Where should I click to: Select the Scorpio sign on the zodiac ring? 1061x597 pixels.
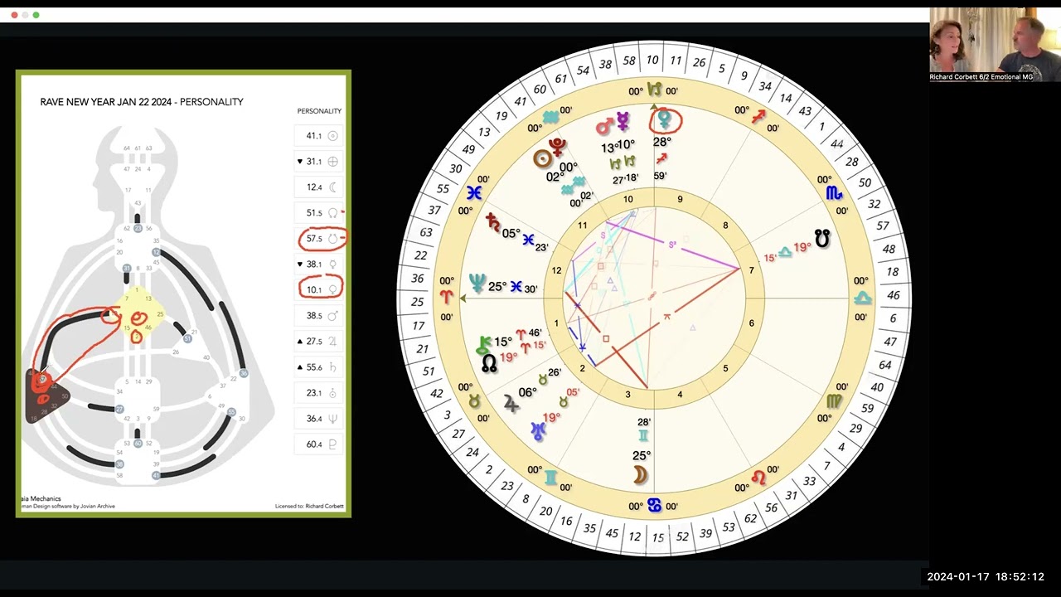tap(833, 192)
